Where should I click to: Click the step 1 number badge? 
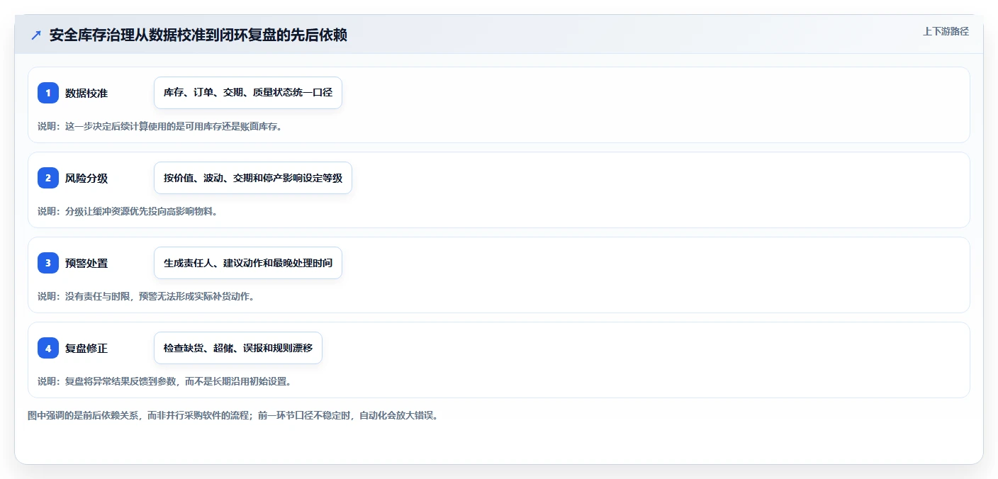point(48,93)
